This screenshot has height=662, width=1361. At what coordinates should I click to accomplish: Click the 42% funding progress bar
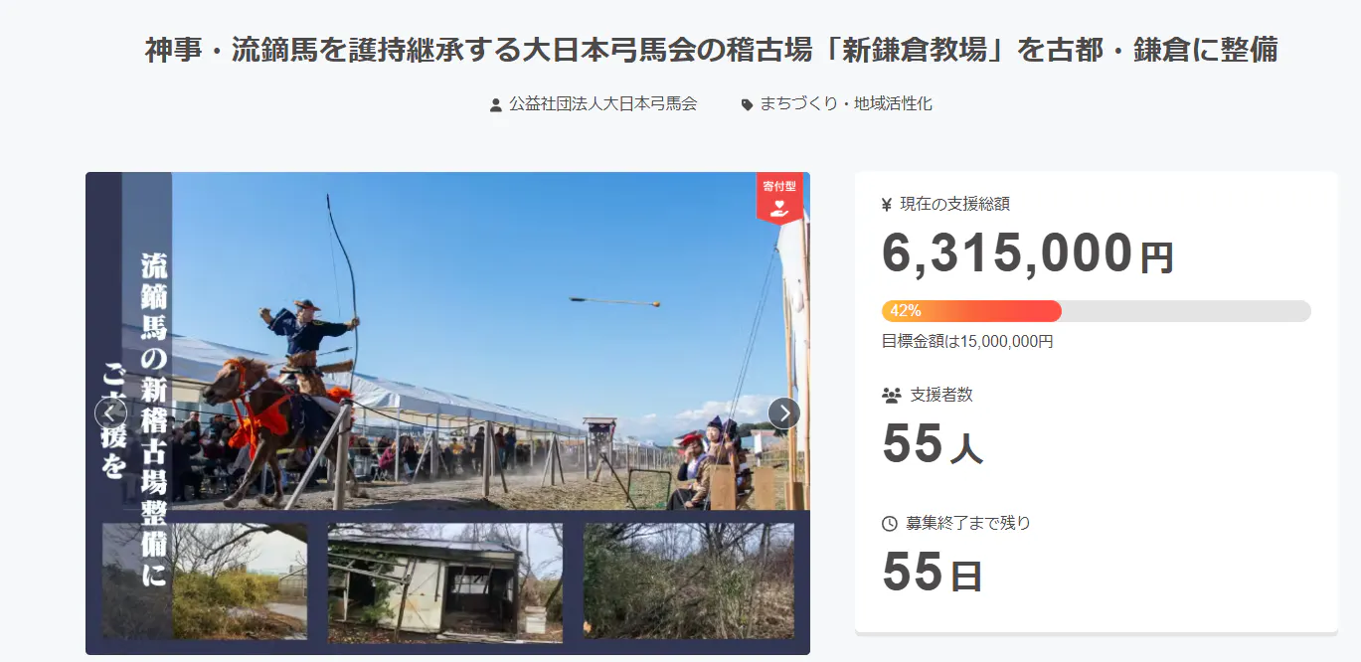(x=1096, y=311)
